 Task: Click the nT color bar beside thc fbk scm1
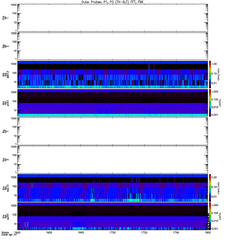click(210, 216)
